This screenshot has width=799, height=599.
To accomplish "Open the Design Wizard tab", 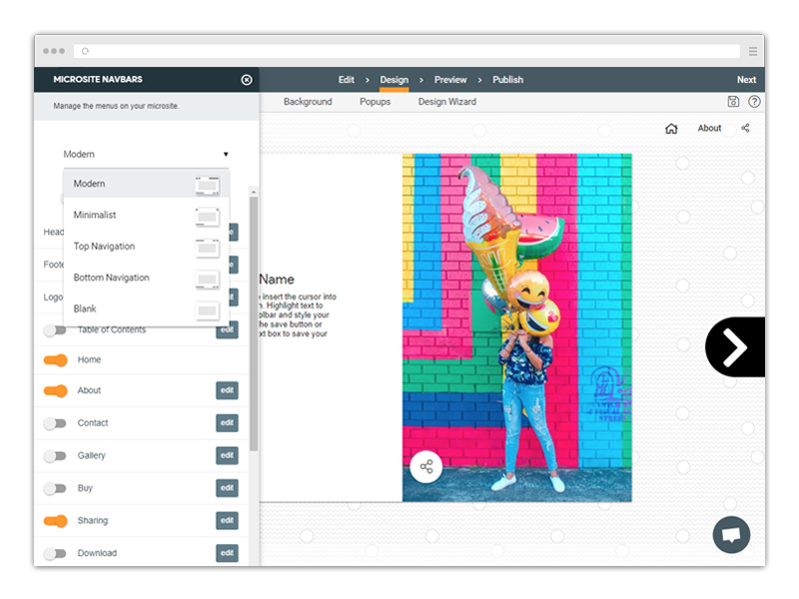I will 447,102.
